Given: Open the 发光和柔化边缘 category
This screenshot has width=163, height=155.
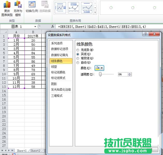Looking at the screenshot, I should click(61, 89).
